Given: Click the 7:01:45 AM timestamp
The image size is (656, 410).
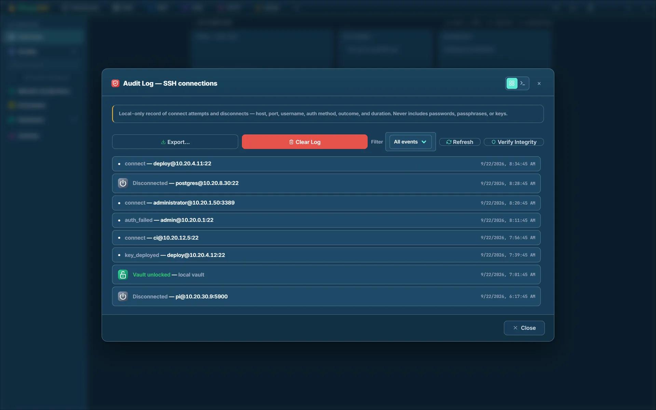Looking at the screenshot, I should point(508,275).
